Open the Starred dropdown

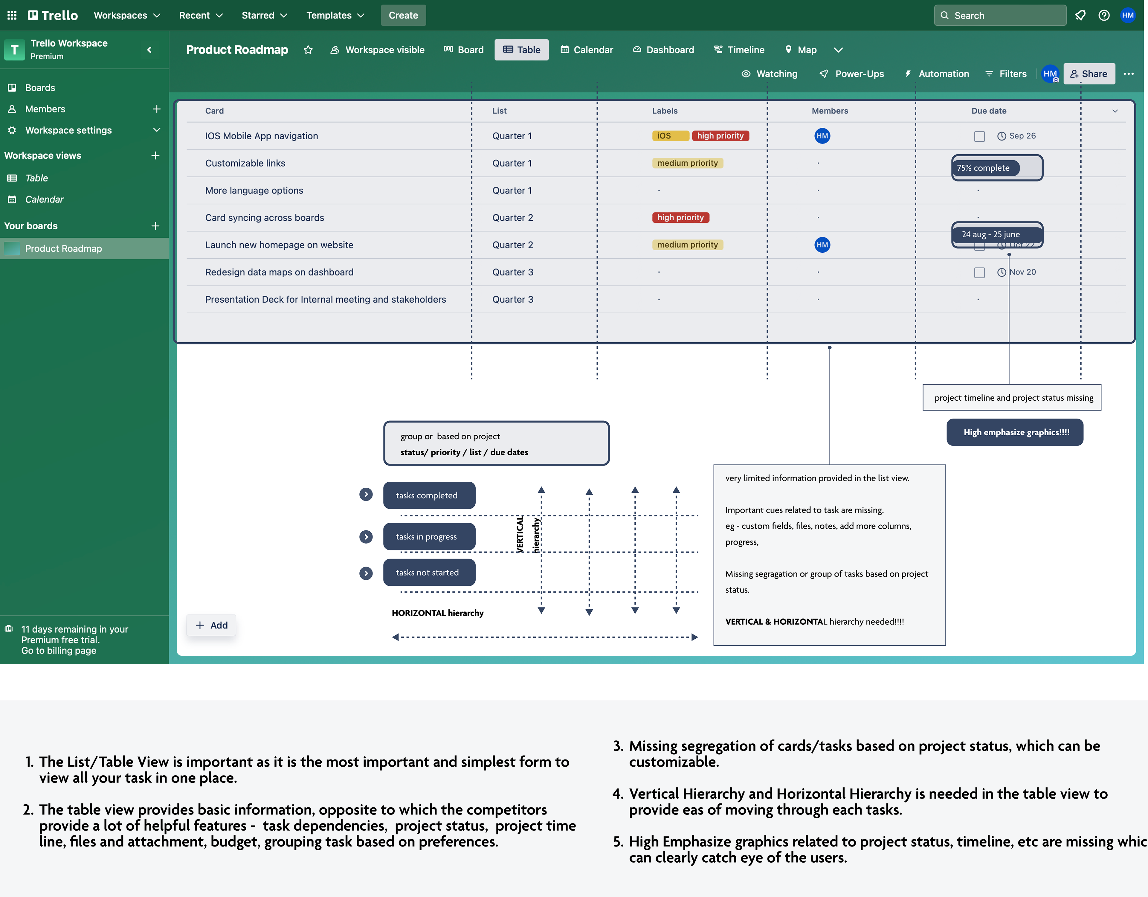(264, 15)
